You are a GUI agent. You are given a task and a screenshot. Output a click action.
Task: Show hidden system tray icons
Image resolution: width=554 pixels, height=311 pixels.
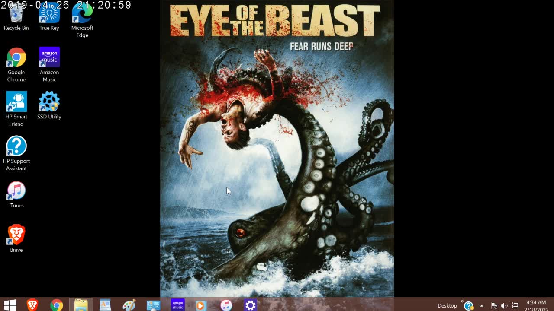click(x=482, y=306)
